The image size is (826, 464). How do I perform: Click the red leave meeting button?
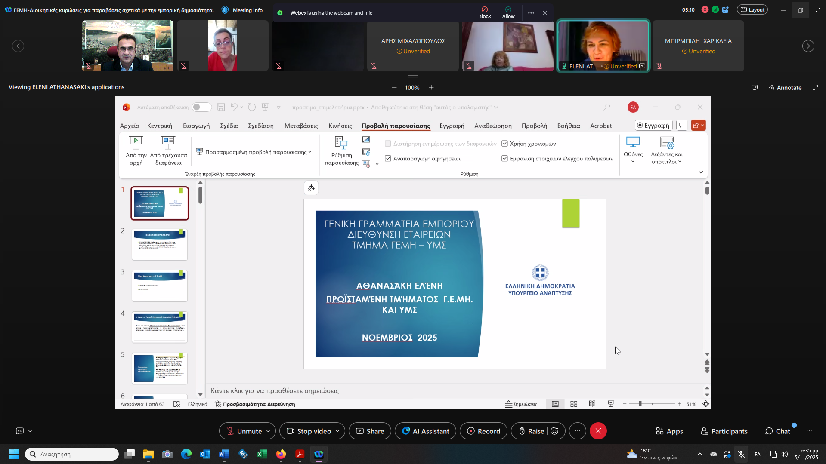pyautogui.click(x=598, y=431)
